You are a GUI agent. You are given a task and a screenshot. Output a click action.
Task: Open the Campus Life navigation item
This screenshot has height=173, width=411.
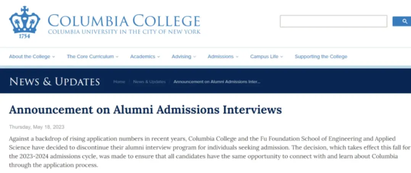264,56
